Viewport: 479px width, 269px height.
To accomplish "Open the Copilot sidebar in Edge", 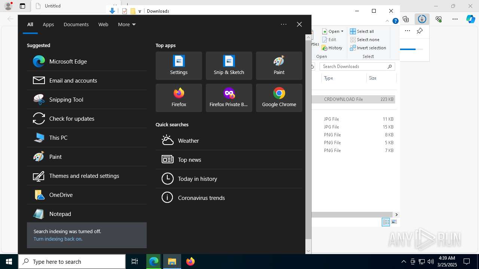I will pyautogui.click(x=471, y=19).
